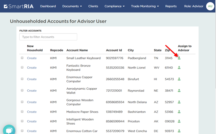Select account id 7217231001

click(114, 91)
